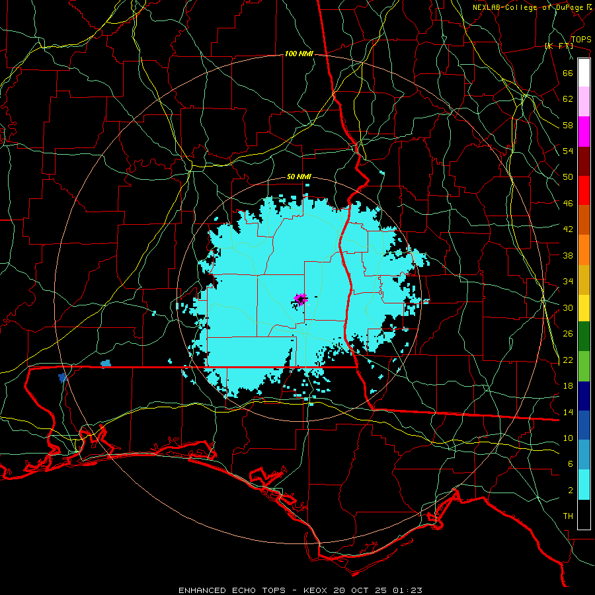Click the 50 scale label
The image size is (595, 595).
point(568,177)
